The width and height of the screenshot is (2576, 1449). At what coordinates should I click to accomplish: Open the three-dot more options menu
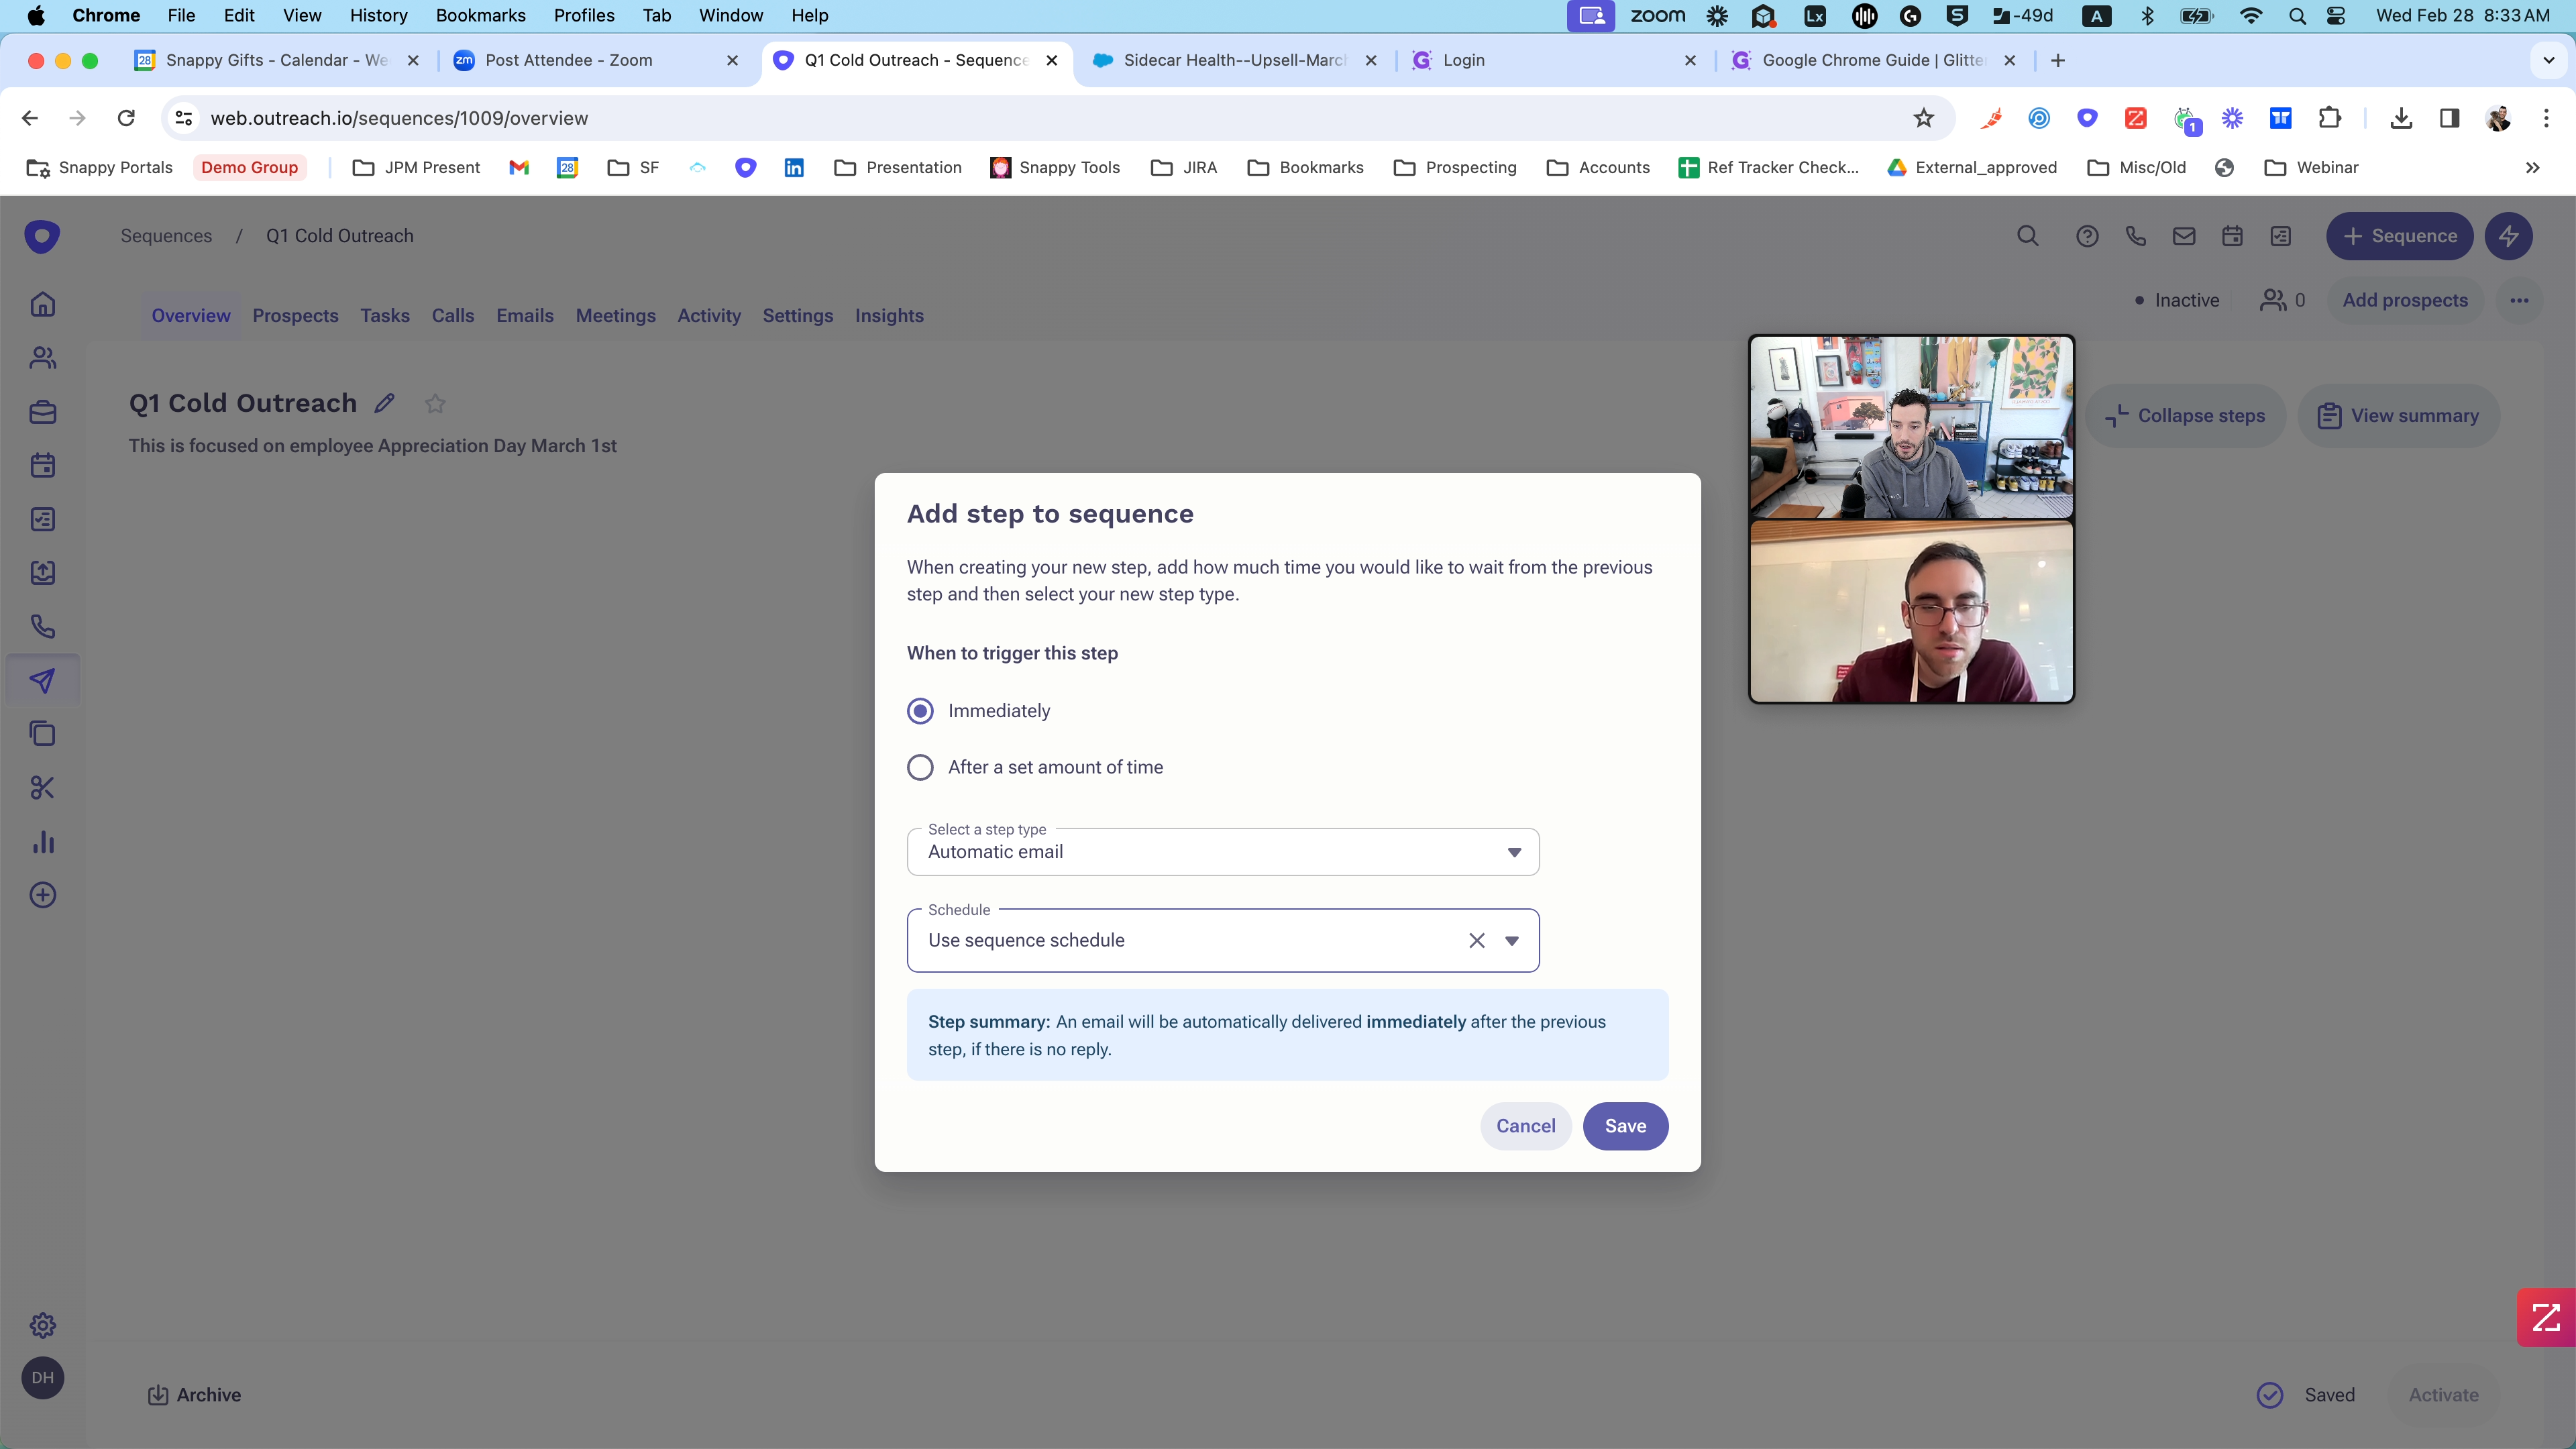coord(2519,301)
